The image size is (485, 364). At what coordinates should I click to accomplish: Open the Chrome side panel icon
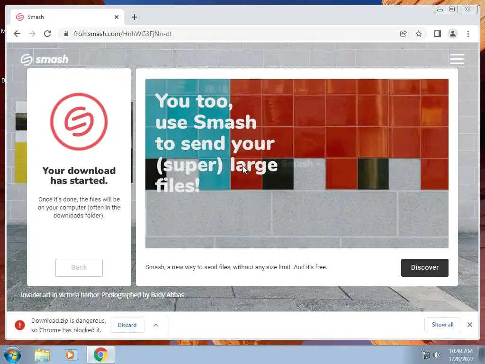pyautogui.click(x=437, y=34)
